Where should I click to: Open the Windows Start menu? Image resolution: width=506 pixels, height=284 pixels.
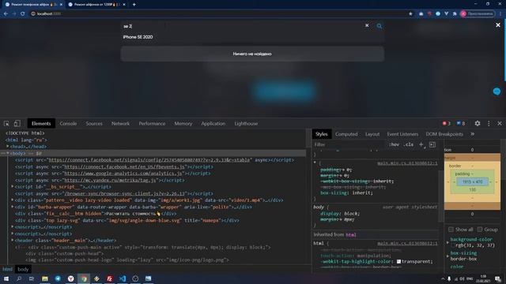(x=6, y=278)
